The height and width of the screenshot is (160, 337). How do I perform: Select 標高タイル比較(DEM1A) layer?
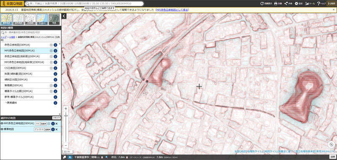tap(29, 91)
